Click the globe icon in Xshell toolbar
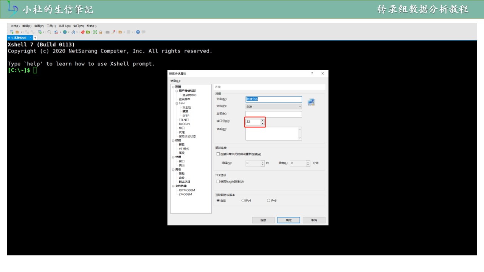Screen dimensions: 484x272 pyautogui.click(x=65, y=32)
